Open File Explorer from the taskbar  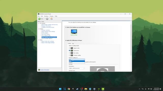86,89
